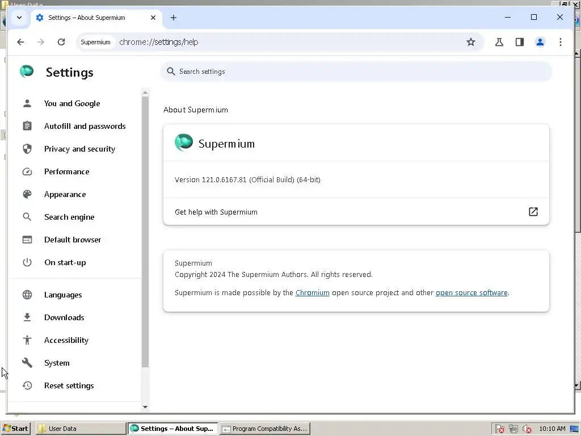Select Default browser in sidebar

click(73, 240)
